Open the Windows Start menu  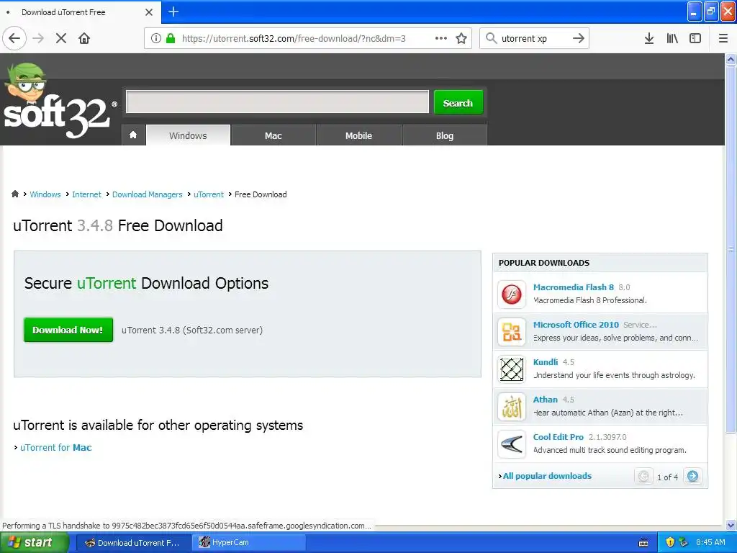pyautogui.click(x=33, y=542)
